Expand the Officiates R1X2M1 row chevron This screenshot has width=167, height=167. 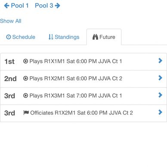tap(160, 112)
